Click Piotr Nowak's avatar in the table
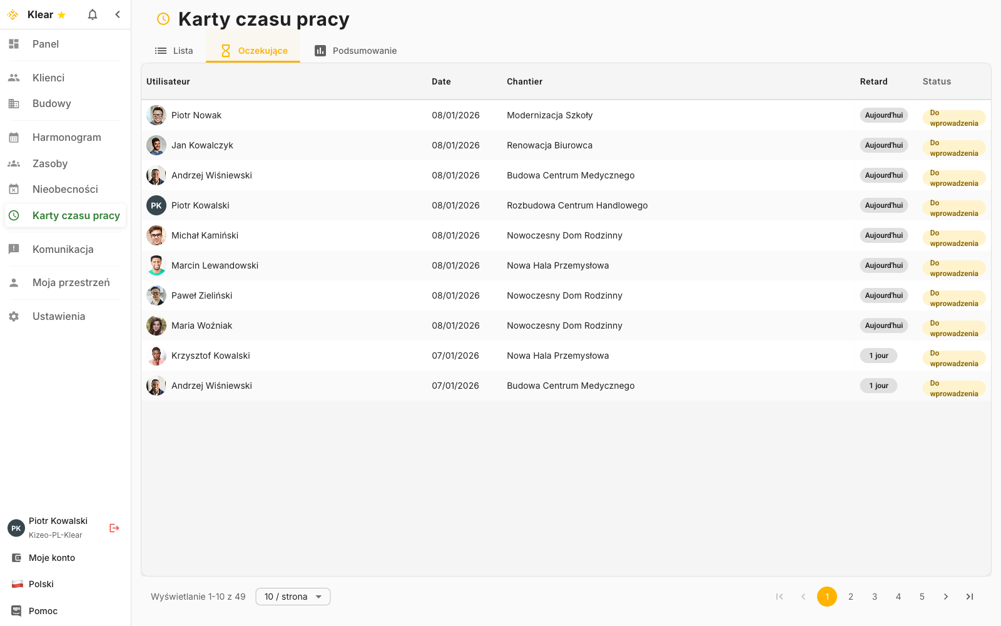Viewport: 1001px width, 626px height. tap(156, 115)
